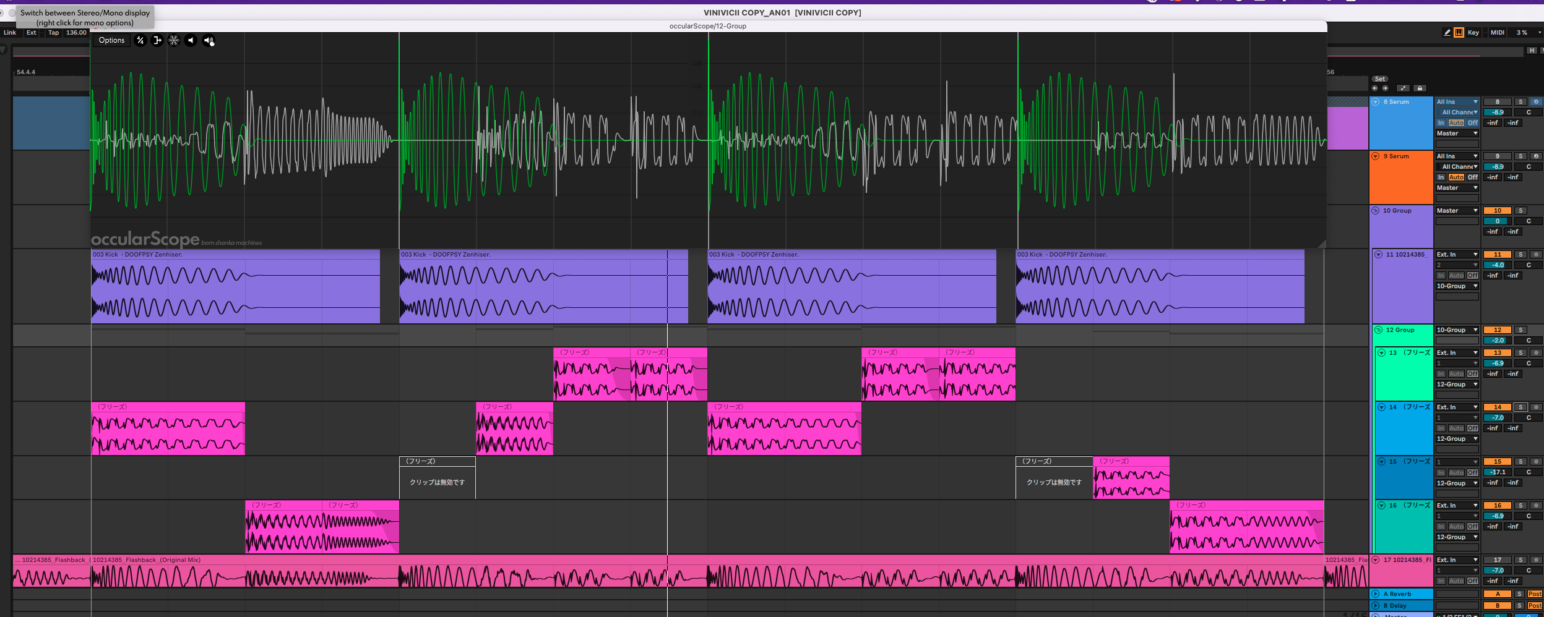Open the All Ins dropdown on 9 Serum
1544x617 pixels.
tap(1457, 156)
